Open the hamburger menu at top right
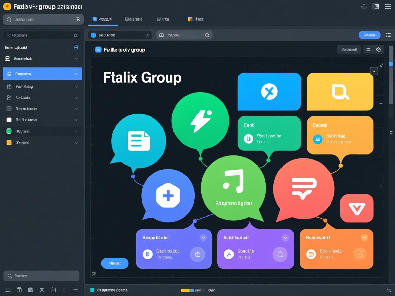 [x=388, y=6]
